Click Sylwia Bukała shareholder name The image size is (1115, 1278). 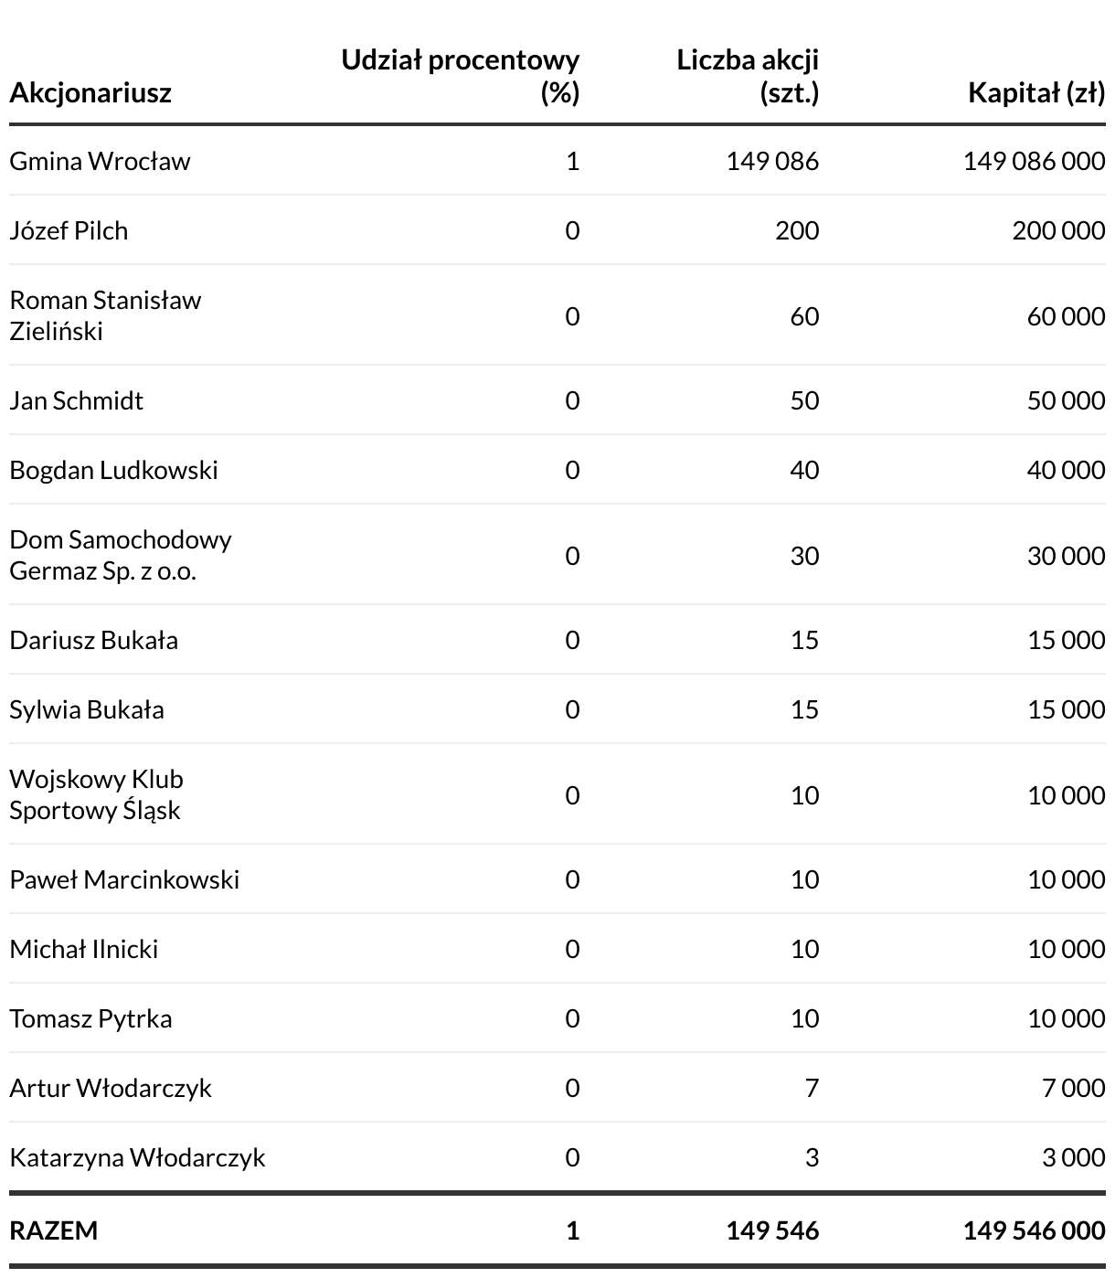87,710
